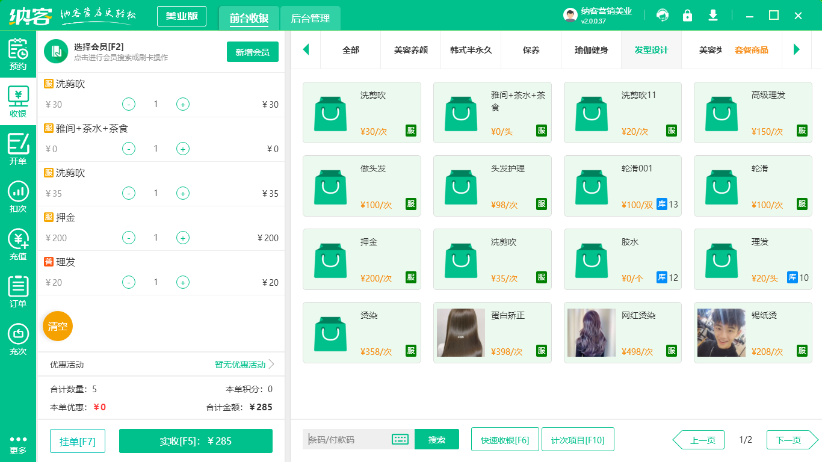Viewport: 822px width, 462px height.
Task: Select the 美容养颜 category tab
Action: click(x=411, y=50)
